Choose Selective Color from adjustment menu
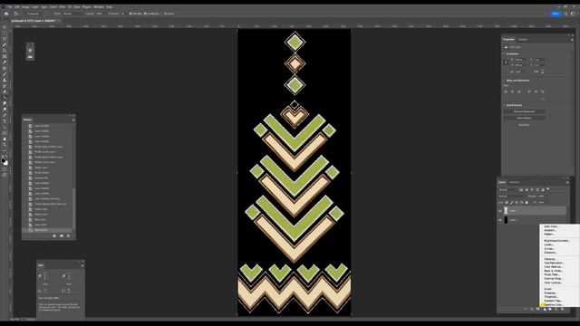The height and width of the screenshot is (326, 580). coord(554,305)
